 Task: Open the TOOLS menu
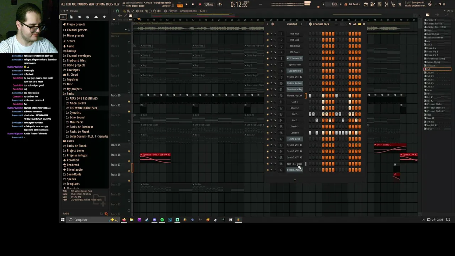tap(109, 4)
